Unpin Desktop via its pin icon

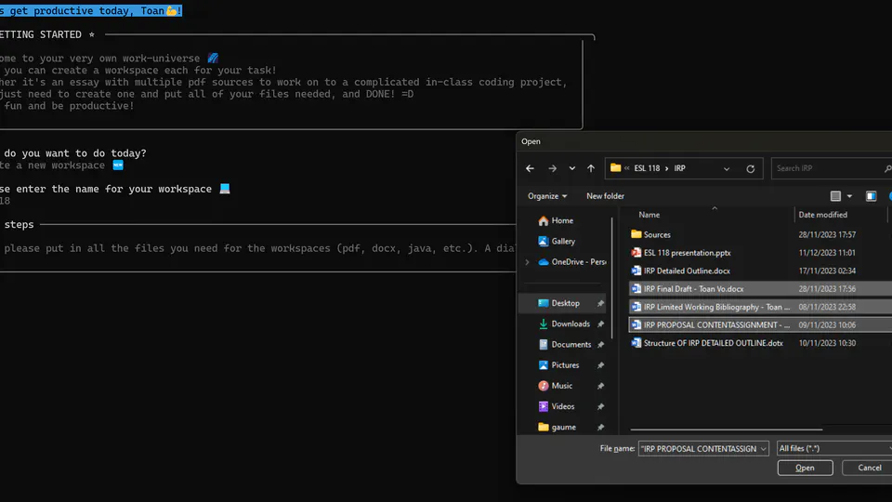pyautogui.click(x=600, y=303)
